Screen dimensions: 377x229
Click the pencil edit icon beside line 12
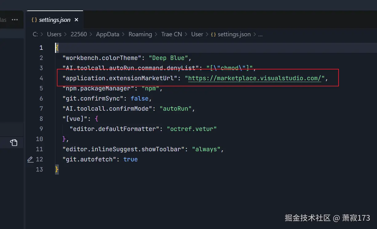point(30,159)
